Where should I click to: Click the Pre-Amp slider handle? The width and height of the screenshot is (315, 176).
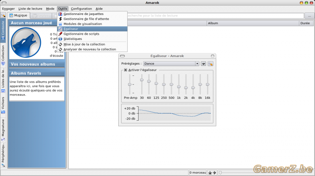point(130,84)
